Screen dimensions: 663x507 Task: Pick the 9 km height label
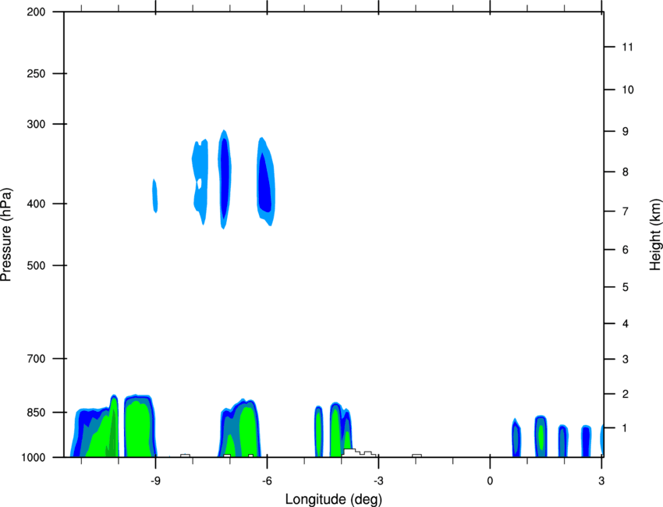click(625, 132)
